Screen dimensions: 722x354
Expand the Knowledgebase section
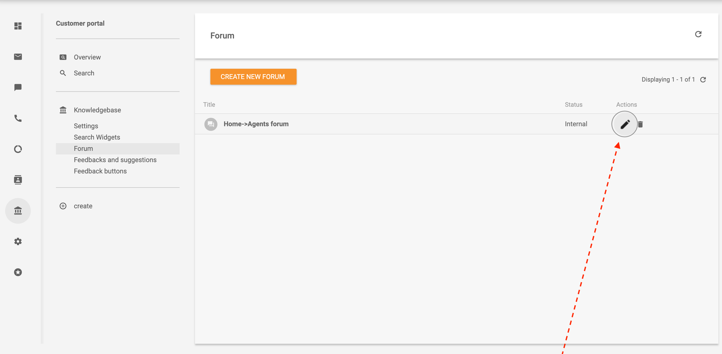click(x=97, y=110)
